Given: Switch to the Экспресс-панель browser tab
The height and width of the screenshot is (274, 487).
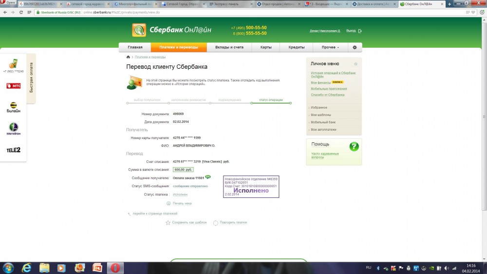Looking at the screenshot, I should [x=231, y=4].
